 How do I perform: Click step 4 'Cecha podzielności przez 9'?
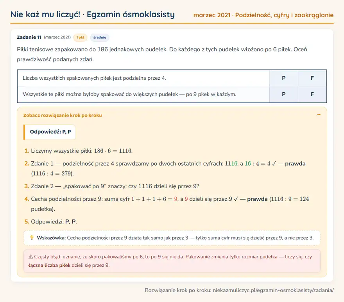point(170,204)
